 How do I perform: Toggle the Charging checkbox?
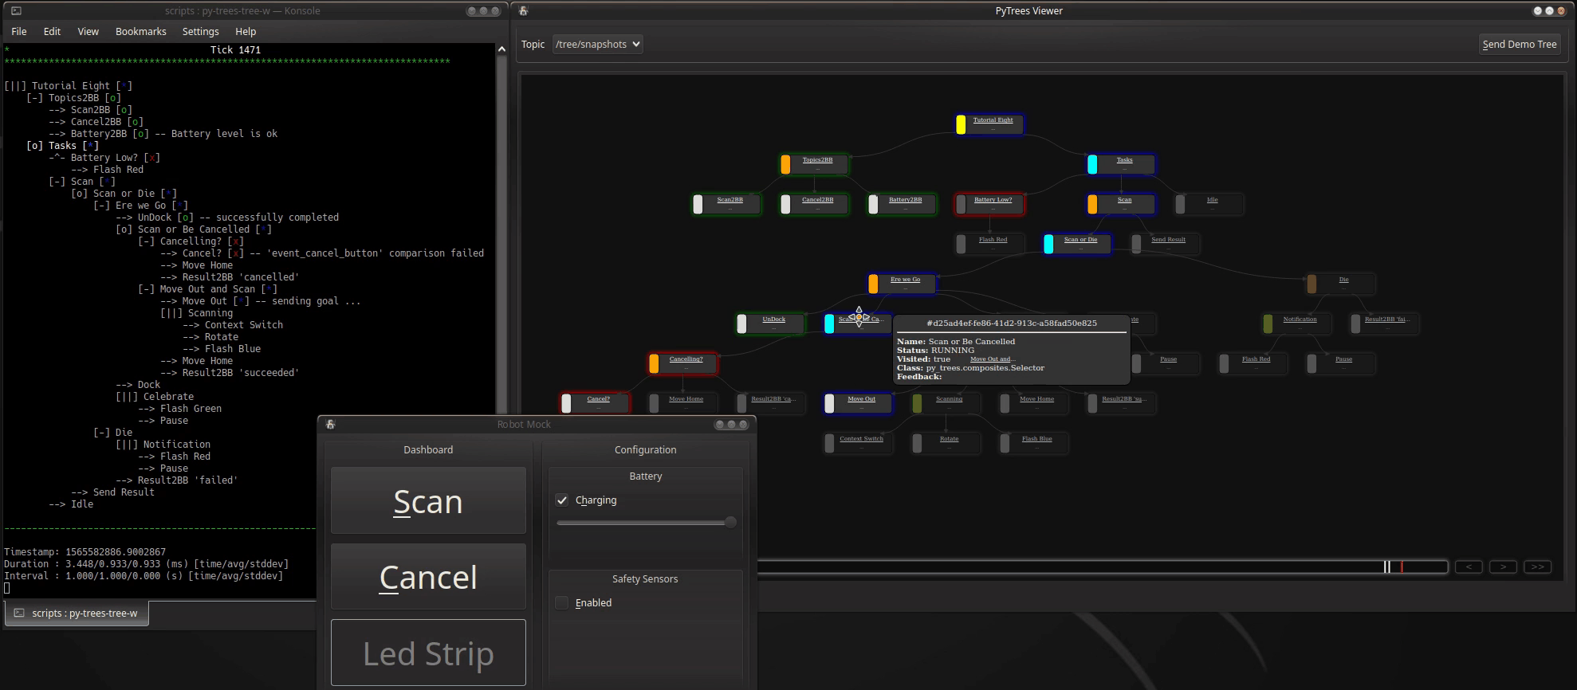[562, 500]
